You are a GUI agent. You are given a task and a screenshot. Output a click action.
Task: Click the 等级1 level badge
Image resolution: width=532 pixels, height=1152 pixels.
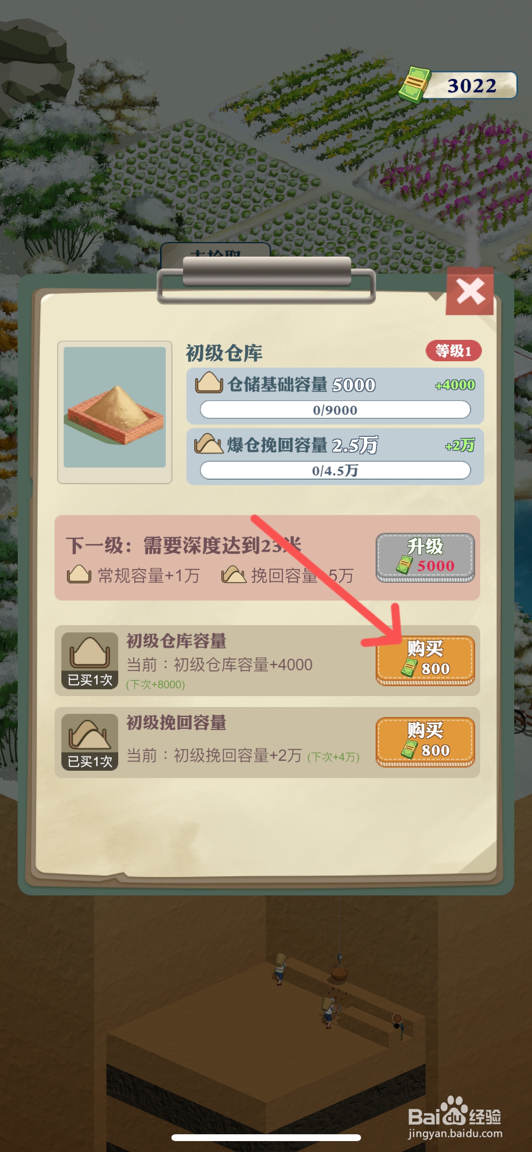pyautogui.click(x=453, y=351)
